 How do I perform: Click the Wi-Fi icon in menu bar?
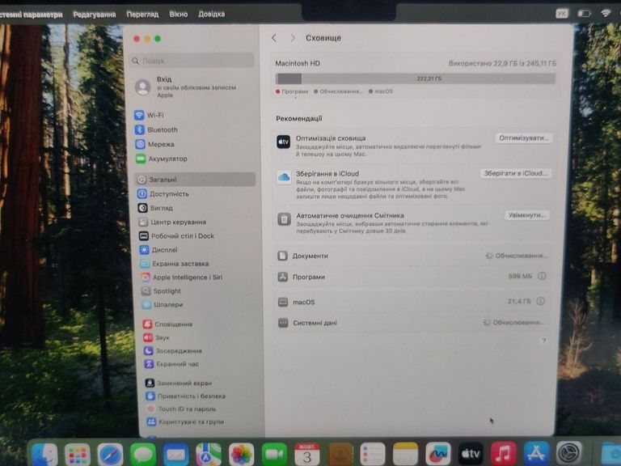(x=606, y=13)
